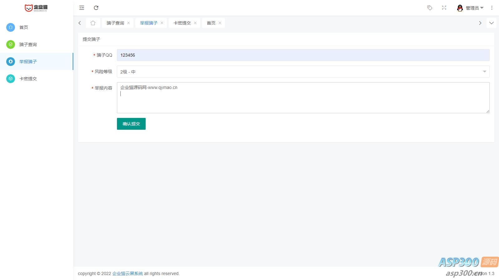
Task: Open 举报骗子 in the sidebar menu
Action: 36,62
